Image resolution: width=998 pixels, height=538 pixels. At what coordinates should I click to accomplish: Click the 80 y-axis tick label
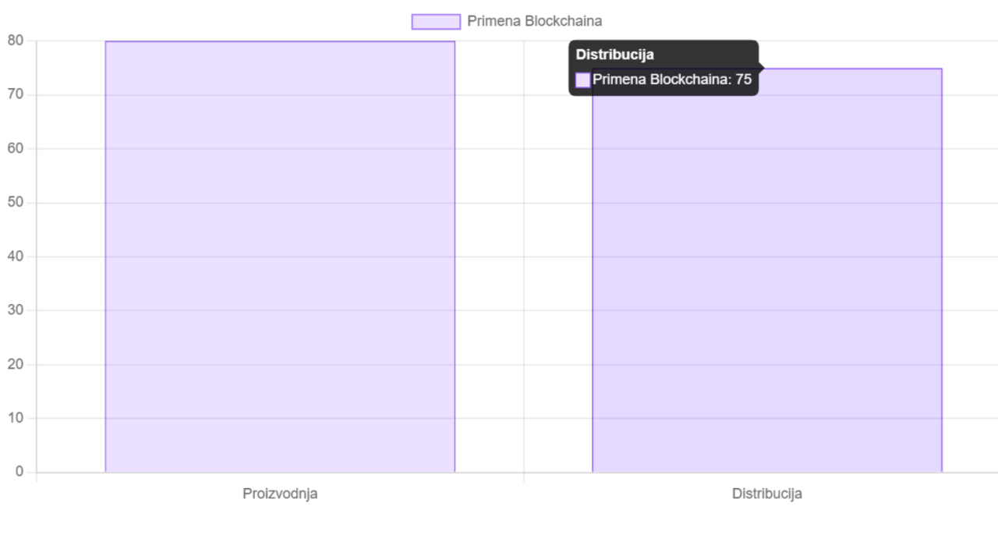tap(16, 40)
